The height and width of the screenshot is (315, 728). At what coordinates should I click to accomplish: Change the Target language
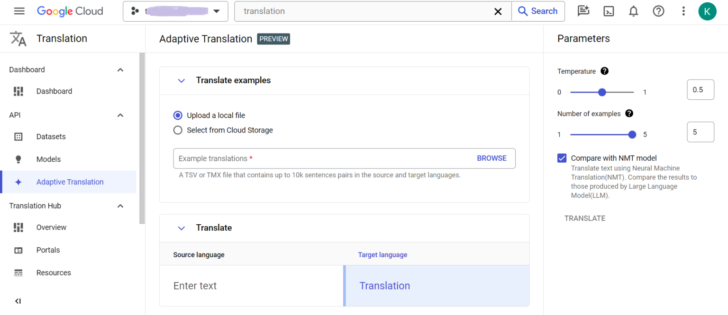pos(382,254)
